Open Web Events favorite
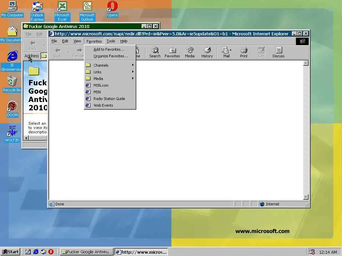The image size is (342, 256). coord(110,105)
